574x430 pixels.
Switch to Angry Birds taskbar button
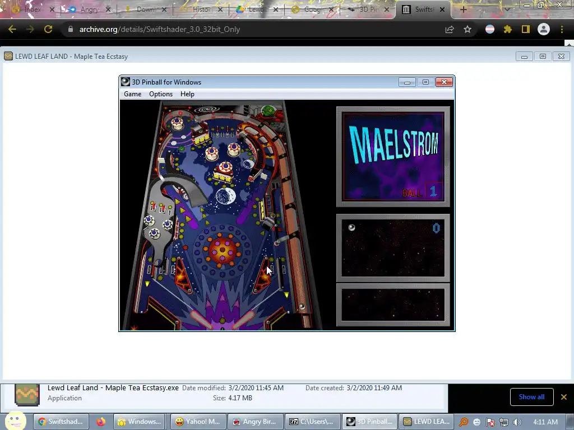pyautogui.click(x=255, y=422)
